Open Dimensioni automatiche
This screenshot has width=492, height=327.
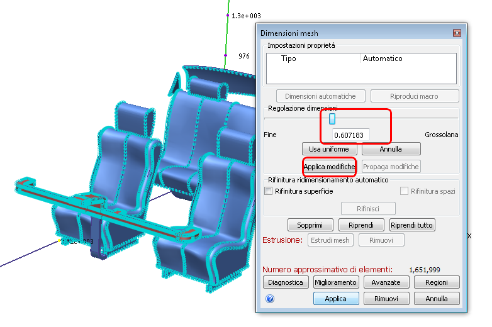pos(321,96)
